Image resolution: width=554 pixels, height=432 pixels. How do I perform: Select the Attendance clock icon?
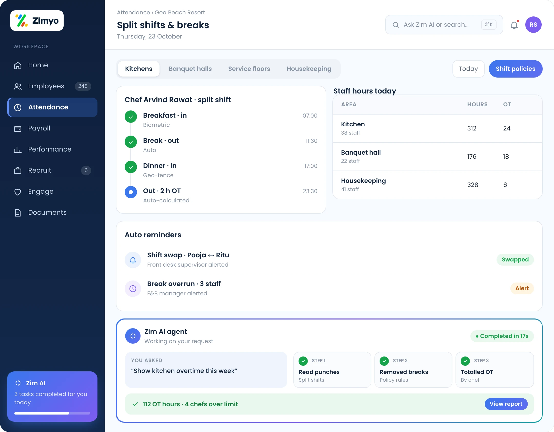coord(18,107)
